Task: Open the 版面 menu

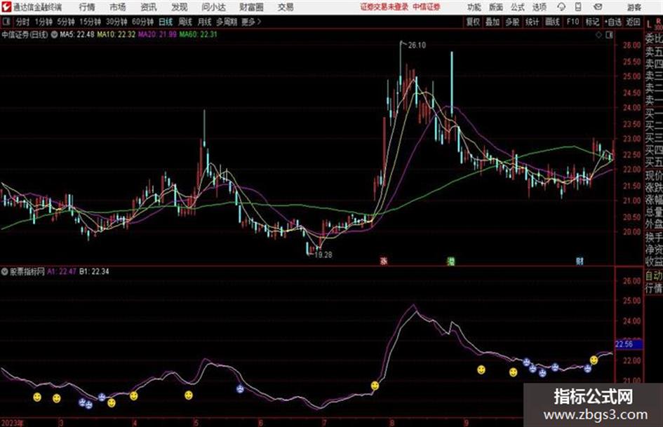Action: (495, 7)
